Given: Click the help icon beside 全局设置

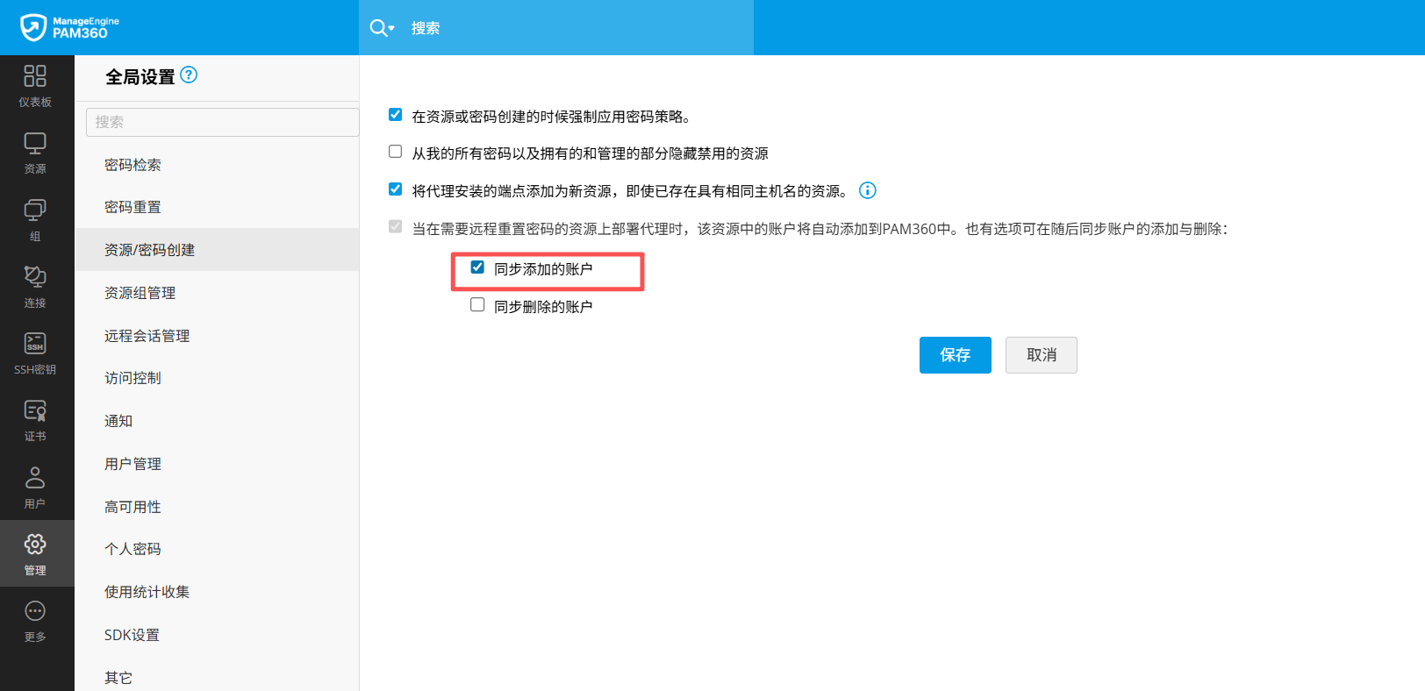Looking at the screenshot, I should (189, 75).
